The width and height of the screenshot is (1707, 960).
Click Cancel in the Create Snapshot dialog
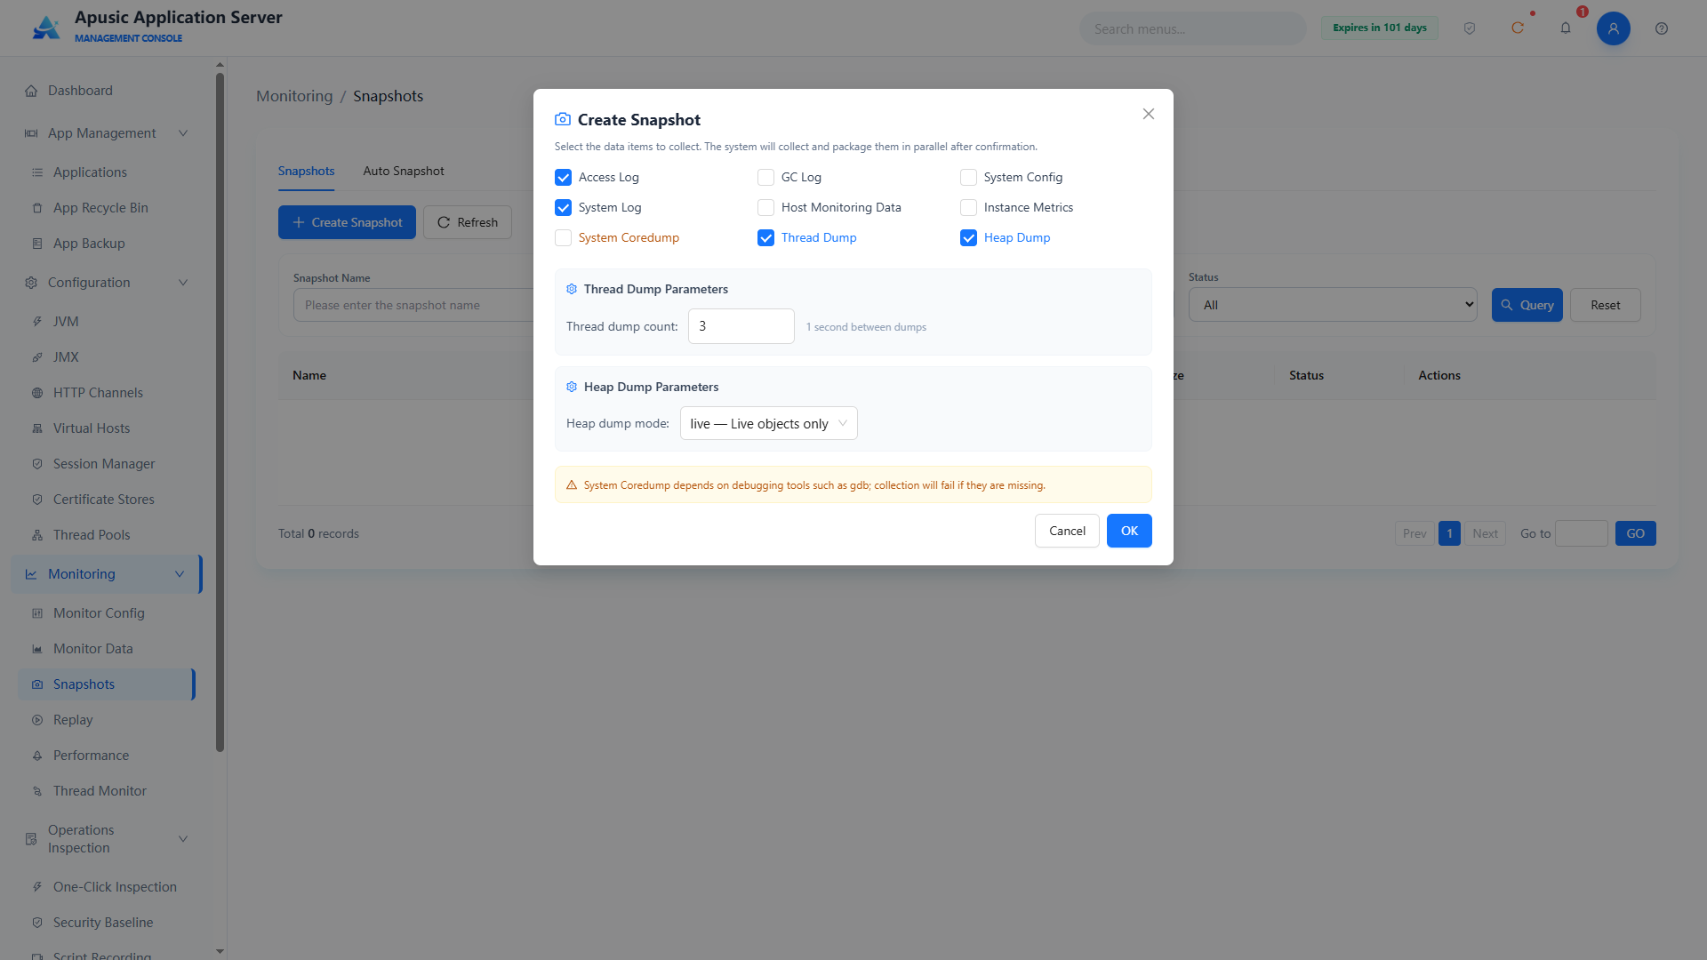click(x=1067, y=531)
